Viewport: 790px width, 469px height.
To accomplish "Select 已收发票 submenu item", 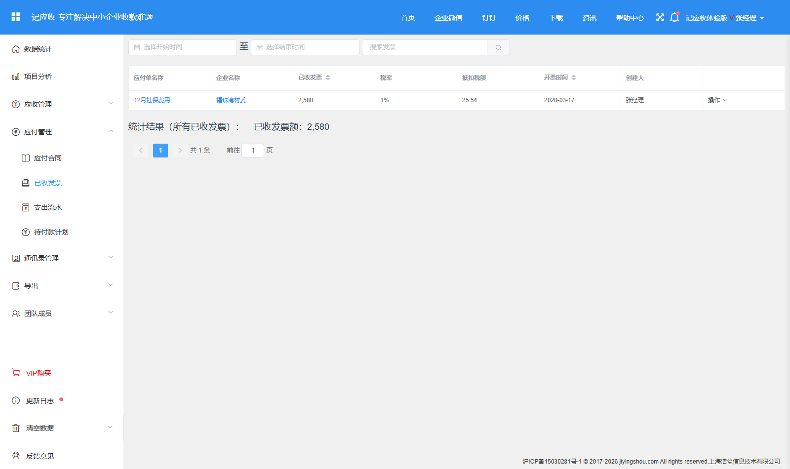I will [47, 183].
